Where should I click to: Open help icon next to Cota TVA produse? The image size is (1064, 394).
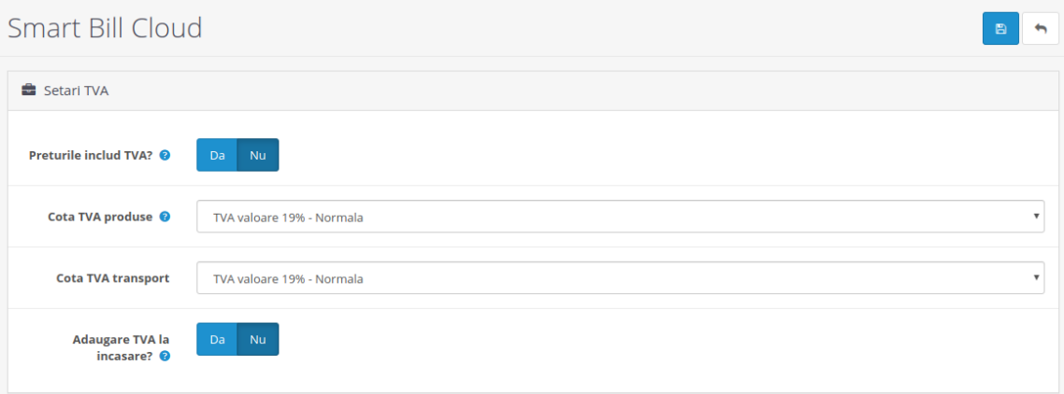click(x=165, y=217)
